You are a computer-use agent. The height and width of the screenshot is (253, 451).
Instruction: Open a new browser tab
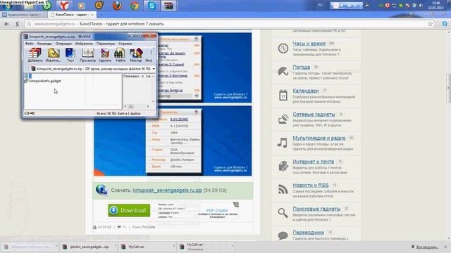pos(101,14)
